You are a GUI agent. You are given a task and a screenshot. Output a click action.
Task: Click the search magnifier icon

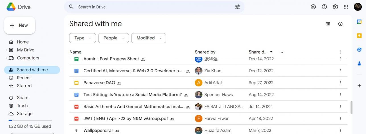(71, 7)
